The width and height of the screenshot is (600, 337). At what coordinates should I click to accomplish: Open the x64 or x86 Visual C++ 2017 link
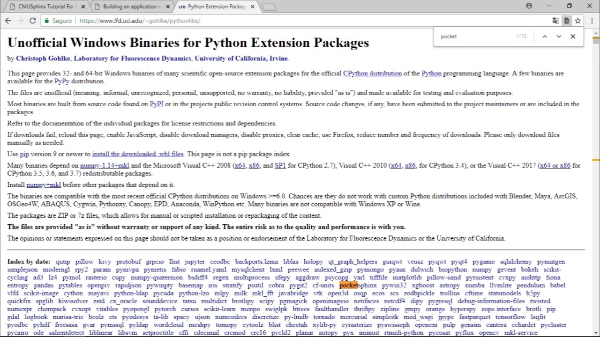[555, 165]
